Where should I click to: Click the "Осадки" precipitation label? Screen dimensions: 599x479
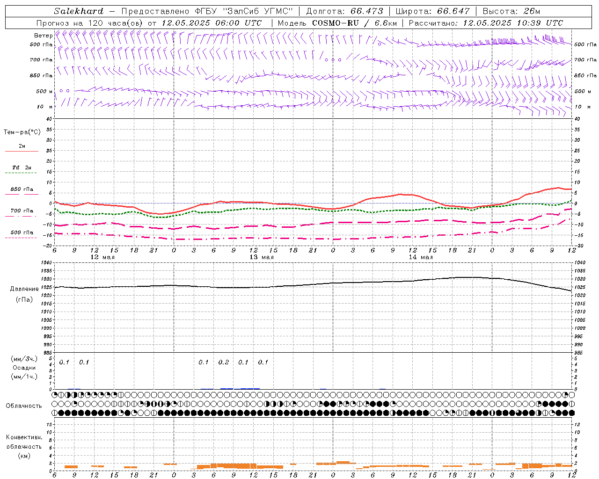[24, 368]
